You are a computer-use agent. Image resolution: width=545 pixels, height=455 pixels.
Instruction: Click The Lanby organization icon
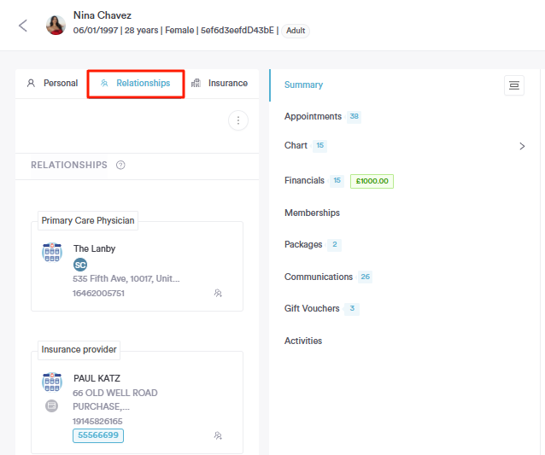pos(52,252)
